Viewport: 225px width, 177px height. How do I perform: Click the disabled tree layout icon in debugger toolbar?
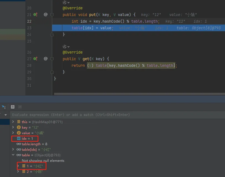[20, 107]
